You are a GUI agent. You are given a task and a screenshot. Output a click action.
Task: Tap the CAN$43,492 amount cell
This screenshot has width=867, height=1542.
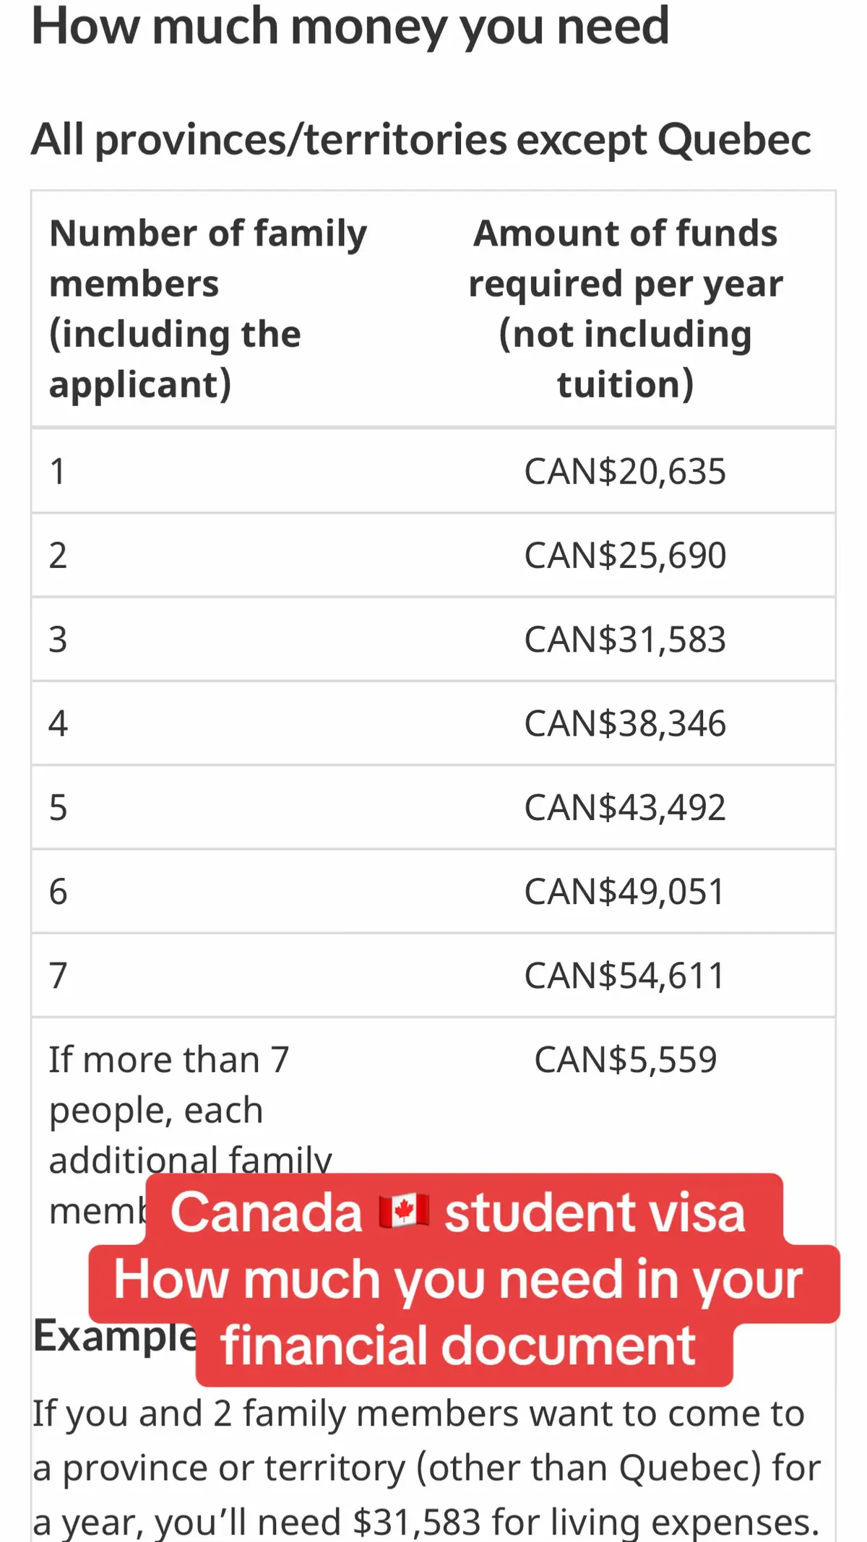point(625,807)
